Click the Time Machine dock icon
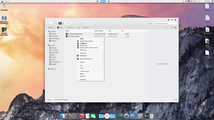Viewport: 214px width, 120px height. pyautogui.click(x=121, y=116)
